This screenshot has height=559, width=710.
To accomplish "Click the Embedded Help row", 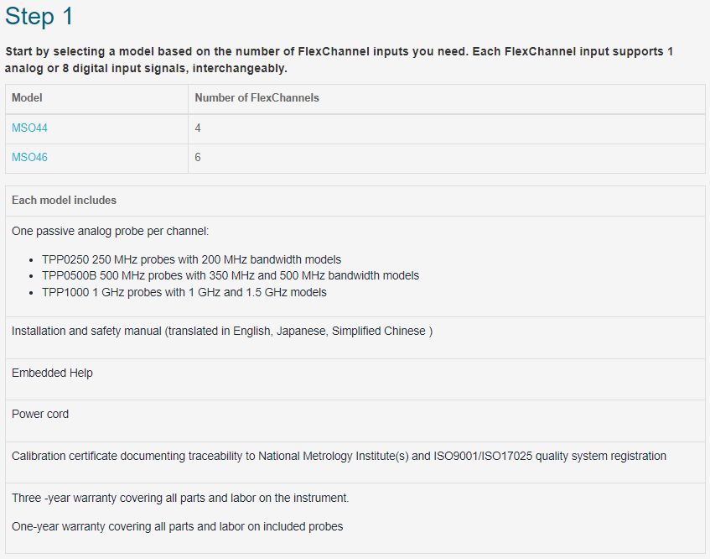I will pyautogui.click(x=355, y=379).
